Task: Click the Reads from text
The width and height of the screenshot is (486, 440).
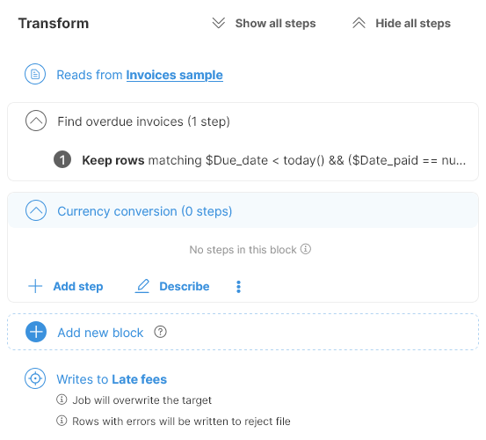Action: click(90, 75)
